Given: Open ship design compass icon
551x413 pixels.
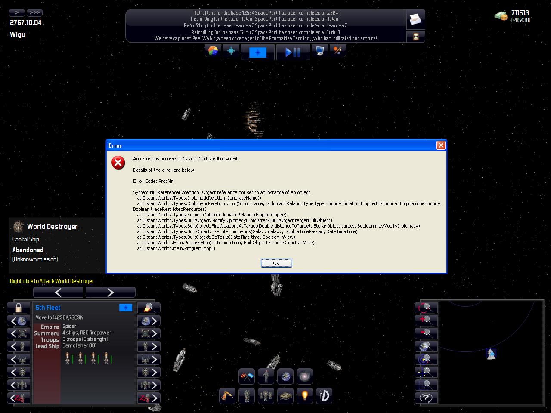Looking at the screenshot, I should (x=324, y=396).
